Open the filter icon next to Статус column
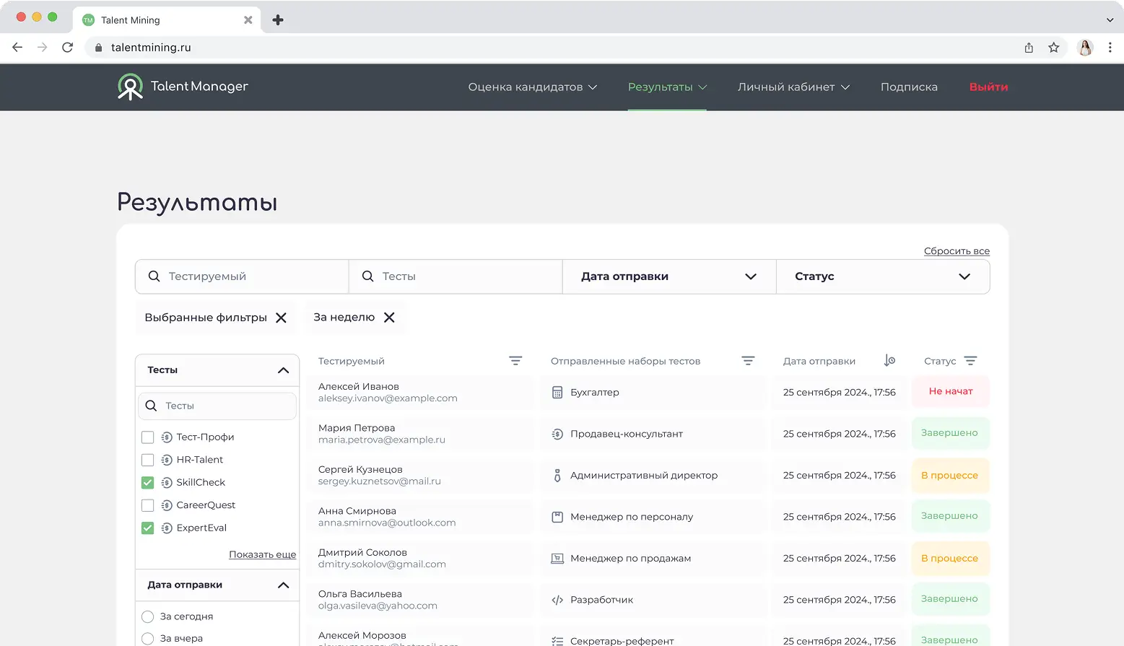The image size is (1124, 646). tap(970, 361)
